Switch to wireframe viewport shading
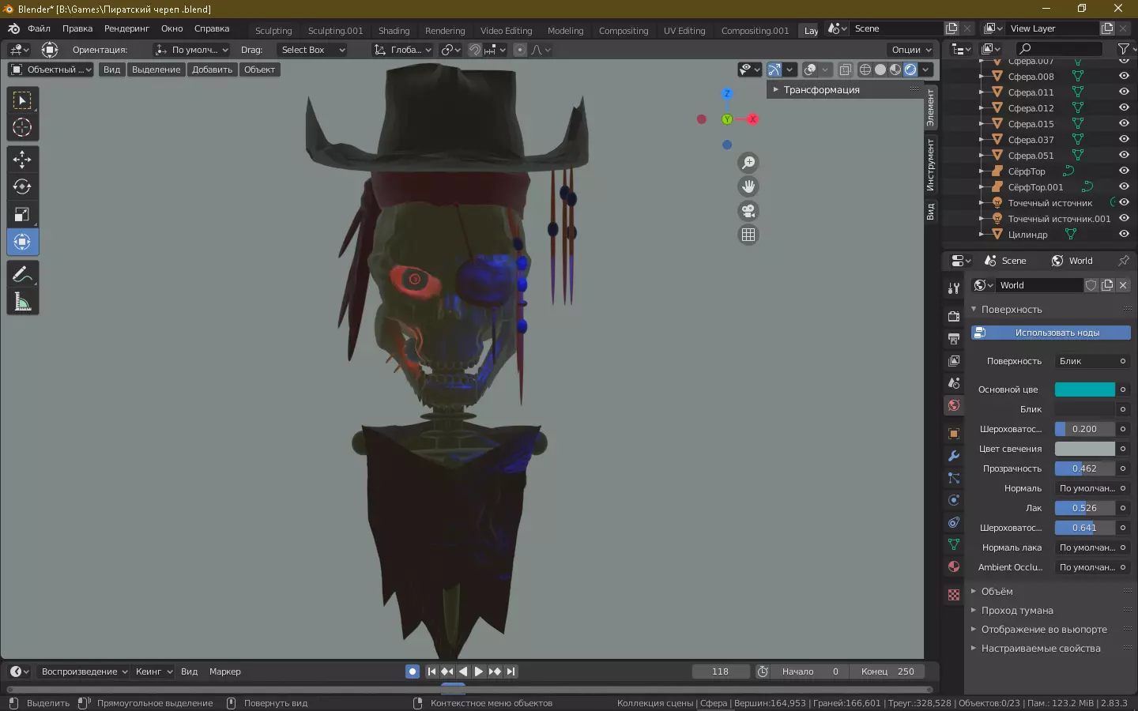The width and height of the screenshot is (1138, 711). (865, 70)
